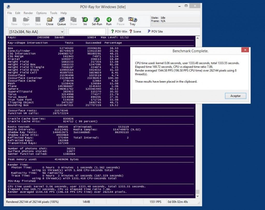Close the current file via the Close icon
The image size is (265, 210).
pyautogui.click(x=50, y=21)
